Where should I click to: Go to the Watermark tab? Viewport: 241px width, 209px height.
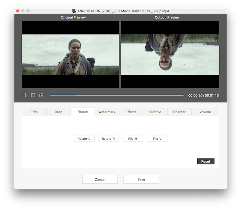tap(107, 112)
